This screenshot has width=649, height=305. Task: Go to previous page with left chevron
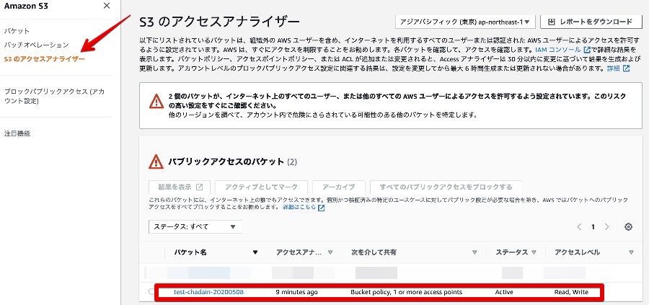(579, 227)
